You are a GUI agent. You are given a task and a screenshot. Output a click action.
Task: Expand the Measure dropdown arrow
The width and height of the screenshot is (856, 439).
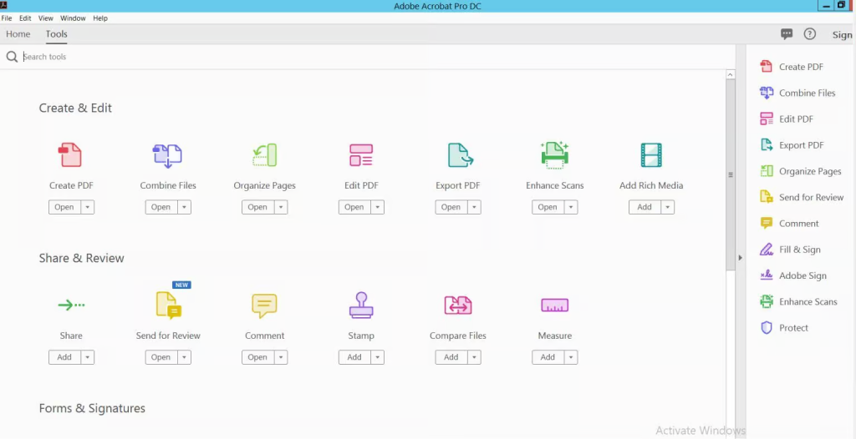click(571, 357)
